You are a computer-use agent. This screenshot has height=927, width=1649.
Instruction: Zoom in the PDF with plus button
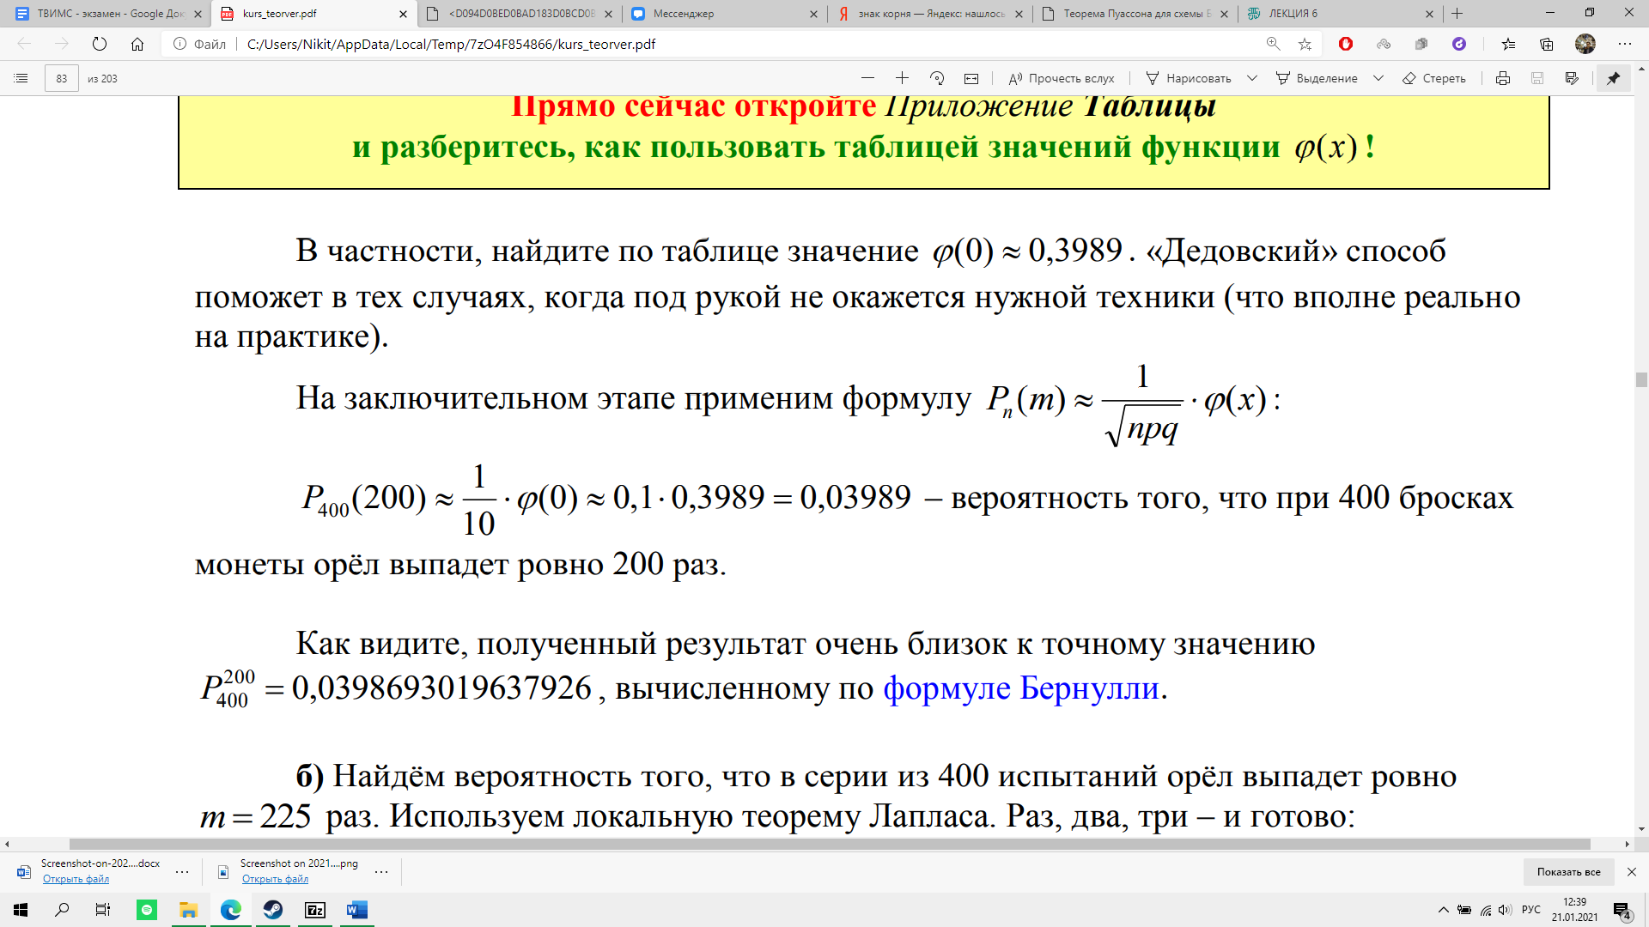click(902, 78)
